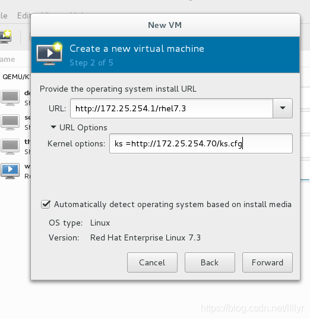310x319 pixels.
Task: Select the third shutoff VM monitor icon
Action: [x=10, y=147]
